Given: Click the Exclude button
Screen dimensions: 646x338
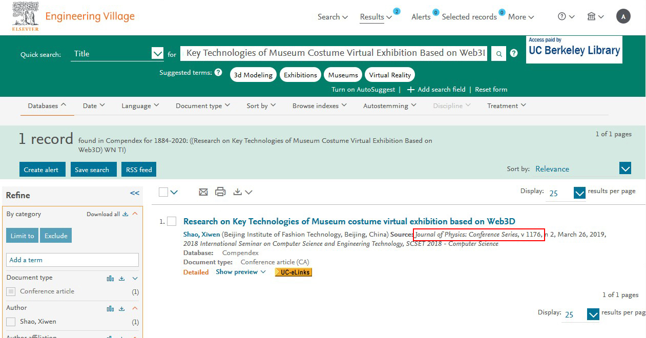Looking at the screenshot, I should 56,236.
